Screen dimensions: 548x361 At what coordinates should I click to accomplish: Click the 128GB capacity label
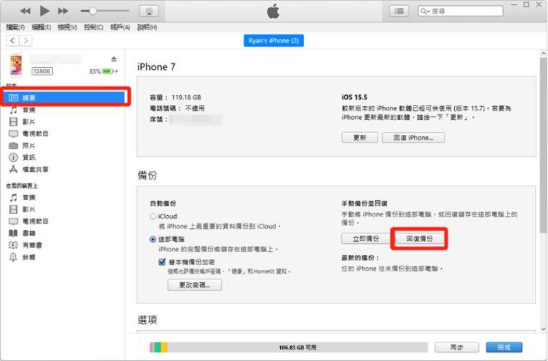coord(42,71)
